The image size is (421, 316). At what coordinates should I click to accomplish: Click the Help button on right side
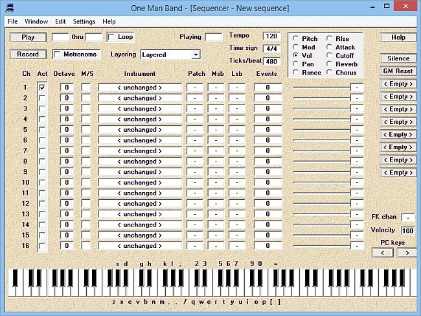pyautogui.click(x=398, y=38)
